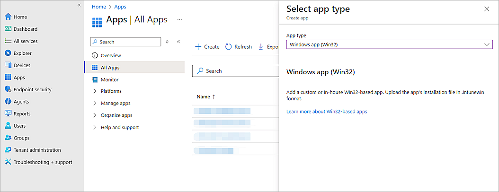Screen dimensions: 499x192
Task: Open Troubleshooting + support
Action: 38,162
